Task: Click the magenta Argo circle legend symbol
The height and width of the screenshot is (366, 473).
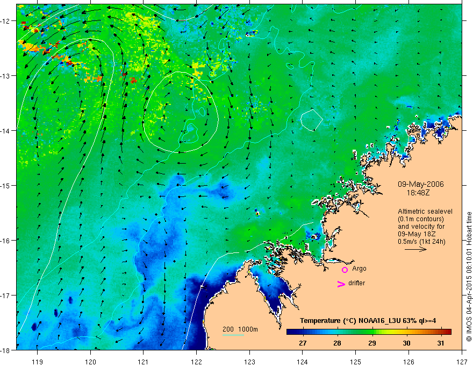Action: (345, 270)
